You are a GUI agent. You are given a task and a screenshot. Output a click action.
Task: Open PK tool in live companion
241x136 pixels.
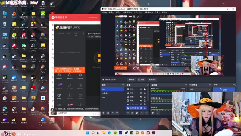(70, 105)
